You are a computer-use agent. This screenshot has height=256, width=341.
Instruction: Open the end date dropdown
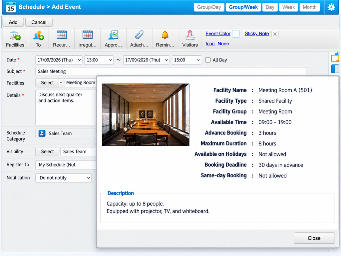click(146, 60)
